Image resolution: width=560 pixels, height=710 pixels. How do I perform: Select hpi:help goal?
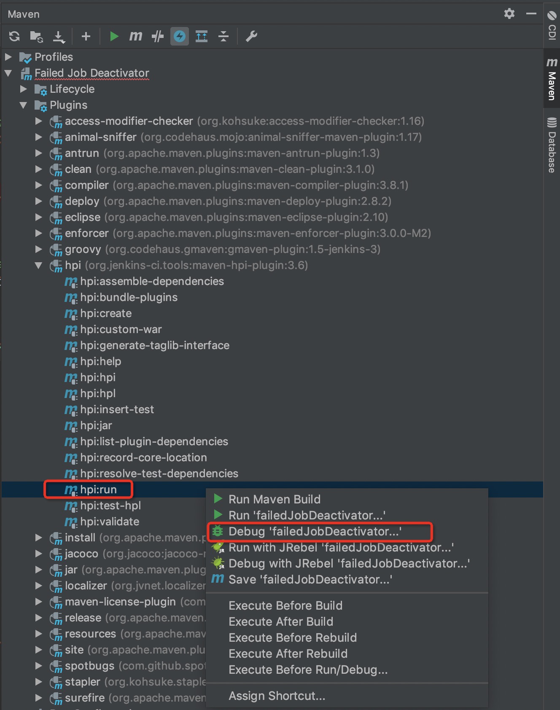pyautogui.click(x=93, y=361)
